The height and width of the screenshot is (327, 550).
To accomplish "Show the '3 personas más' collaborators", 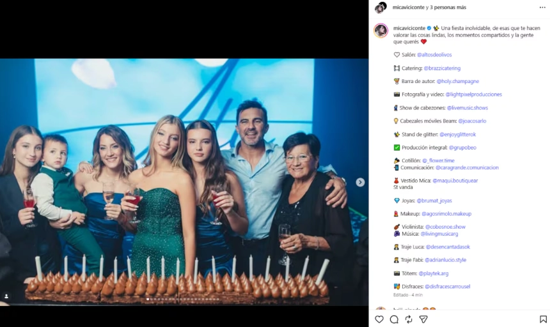I will (448, 8).
